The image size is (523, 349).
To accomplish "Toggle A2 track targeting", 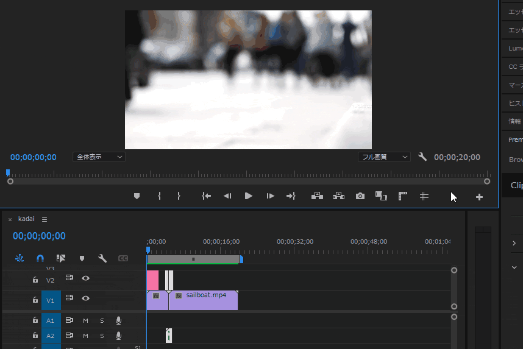I will tap(51, 336).
